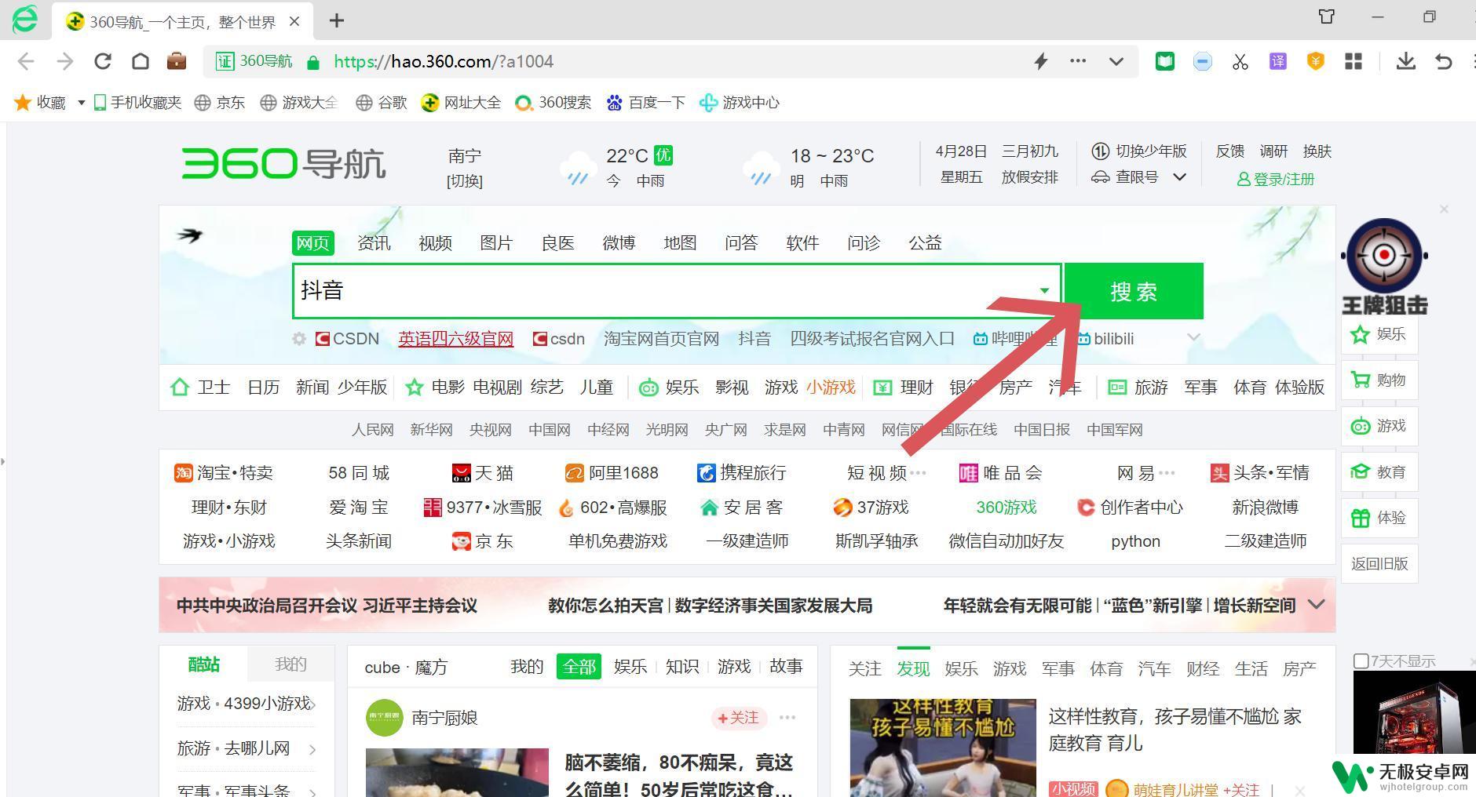Click the lightning speed mode icon

pyautogui.click(x=1041, y=61)
